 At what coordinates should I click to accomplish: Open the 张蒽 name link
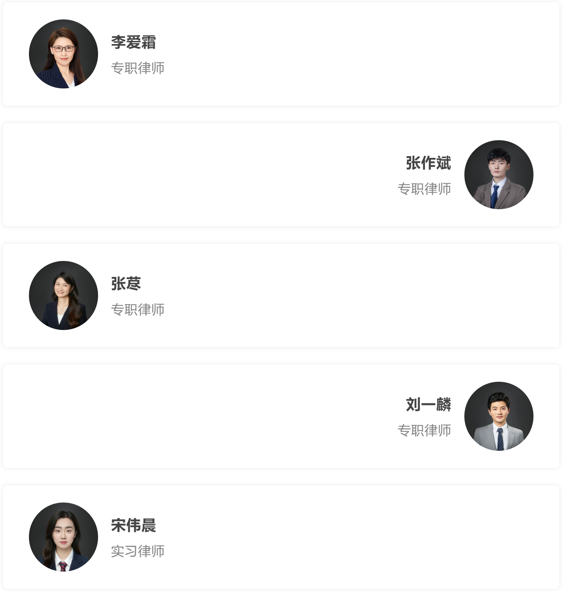(126, 284)
